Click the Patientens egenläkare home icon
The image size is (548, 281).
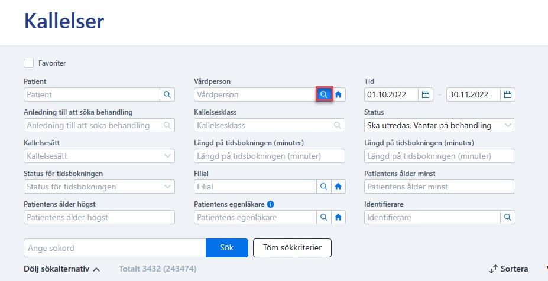click(x=338, y=217)
